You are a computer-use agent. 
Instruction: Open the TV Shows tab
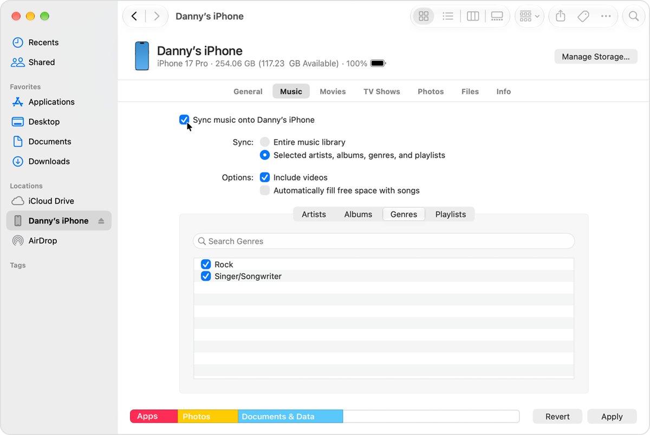382,91
